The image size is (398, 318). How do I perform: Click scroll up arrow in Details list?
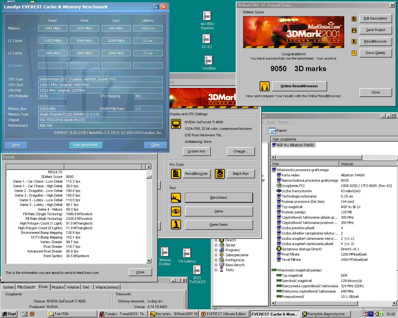tap(149, 167)
